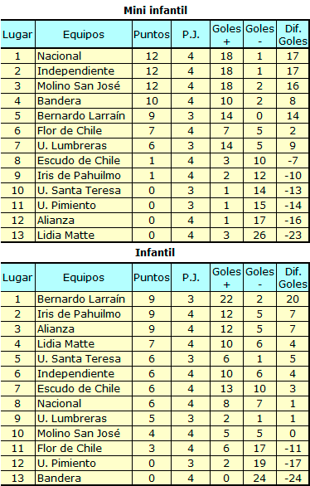Screen dimensions: 310x486
Task: Click U. Pimiento in Mini infantil table
Action: click(x=66, y=206)
